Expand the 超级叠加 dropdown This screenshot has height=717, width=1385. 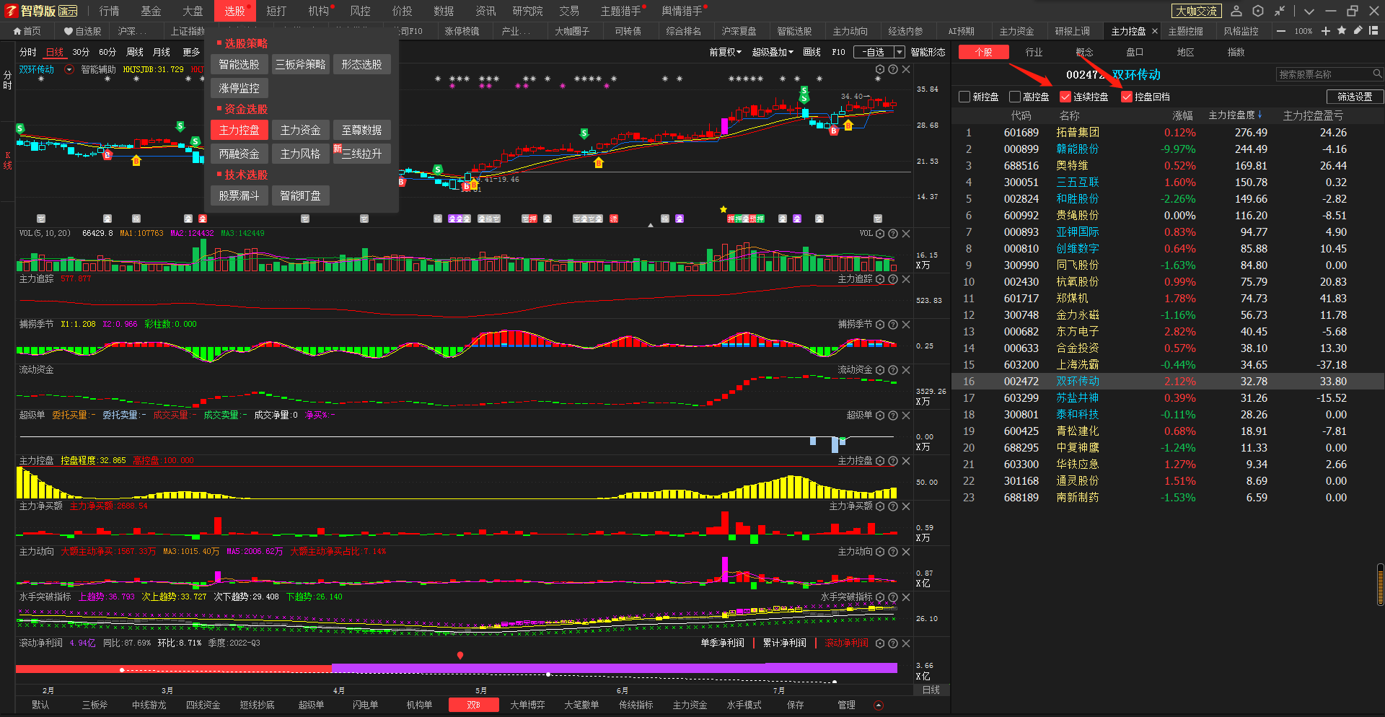(x=773, y=52)
